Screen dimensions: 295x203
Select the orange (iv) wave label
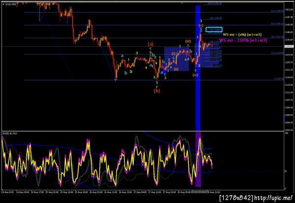[x=196, y=75]
